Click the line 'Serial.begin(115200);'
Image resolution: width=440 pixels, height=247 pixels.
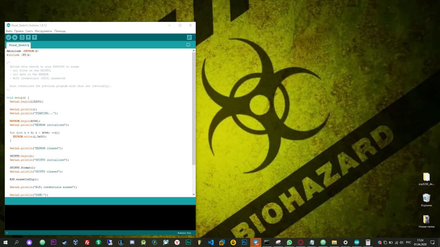(x=26, y=102)
